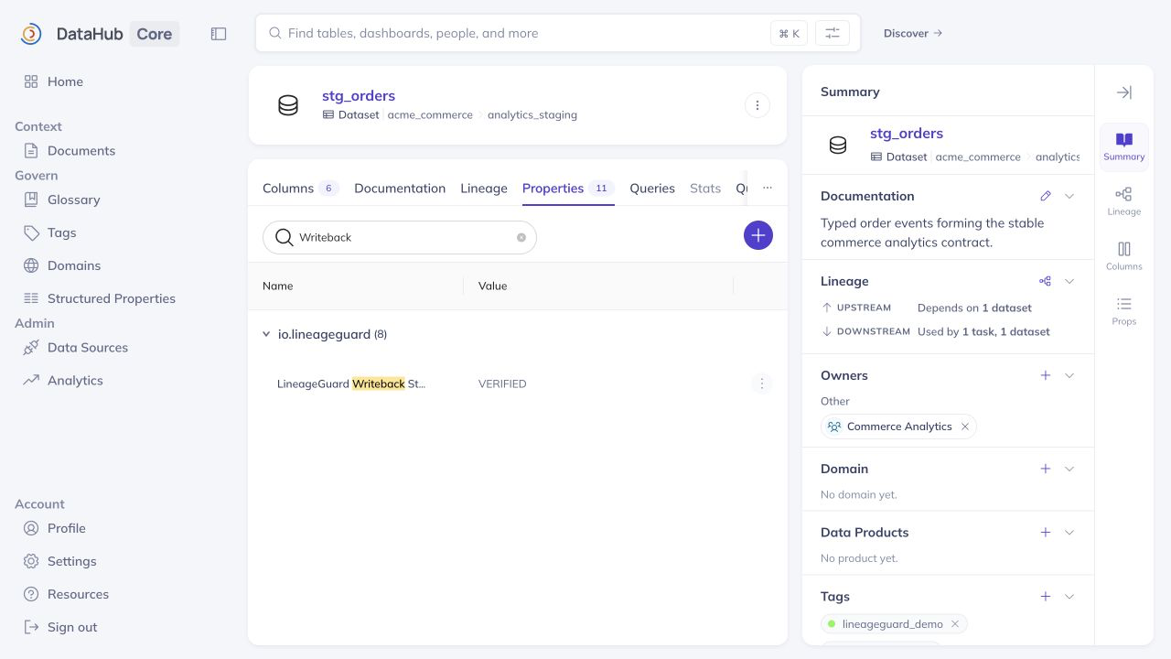Click the Value column header
This screenshot has height=659, width=1171.
click(492, 286)
